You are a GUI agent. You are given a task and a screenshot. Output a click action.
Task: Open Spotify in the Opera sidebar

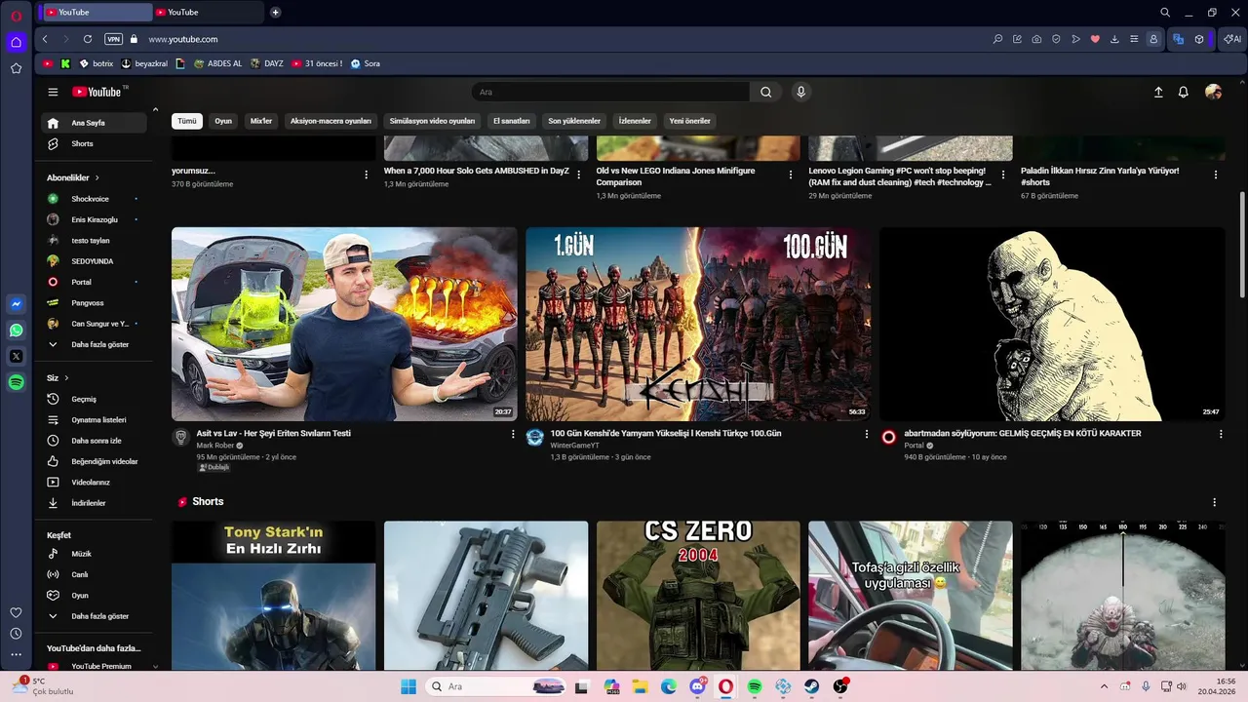pyautogui.click(x=16, y=383)
